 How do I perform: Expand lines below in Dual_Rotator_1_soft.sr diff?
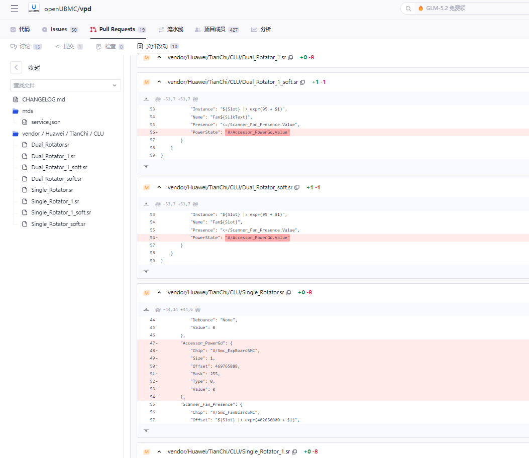pyautogui.click(x=146, y=167)
